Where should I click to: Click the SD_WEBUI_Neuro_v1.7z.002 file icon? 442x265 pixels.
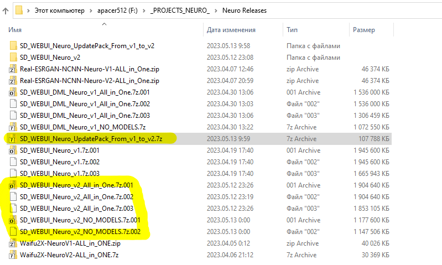tap(13, 162)
